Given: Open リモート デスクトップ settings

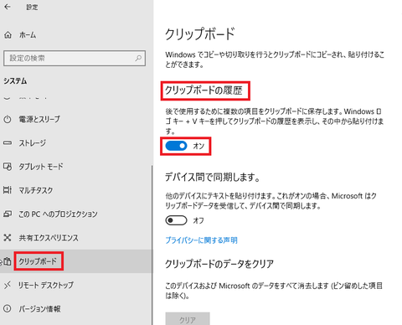Looking at the screenshot, I should click(x=46, y=285).
